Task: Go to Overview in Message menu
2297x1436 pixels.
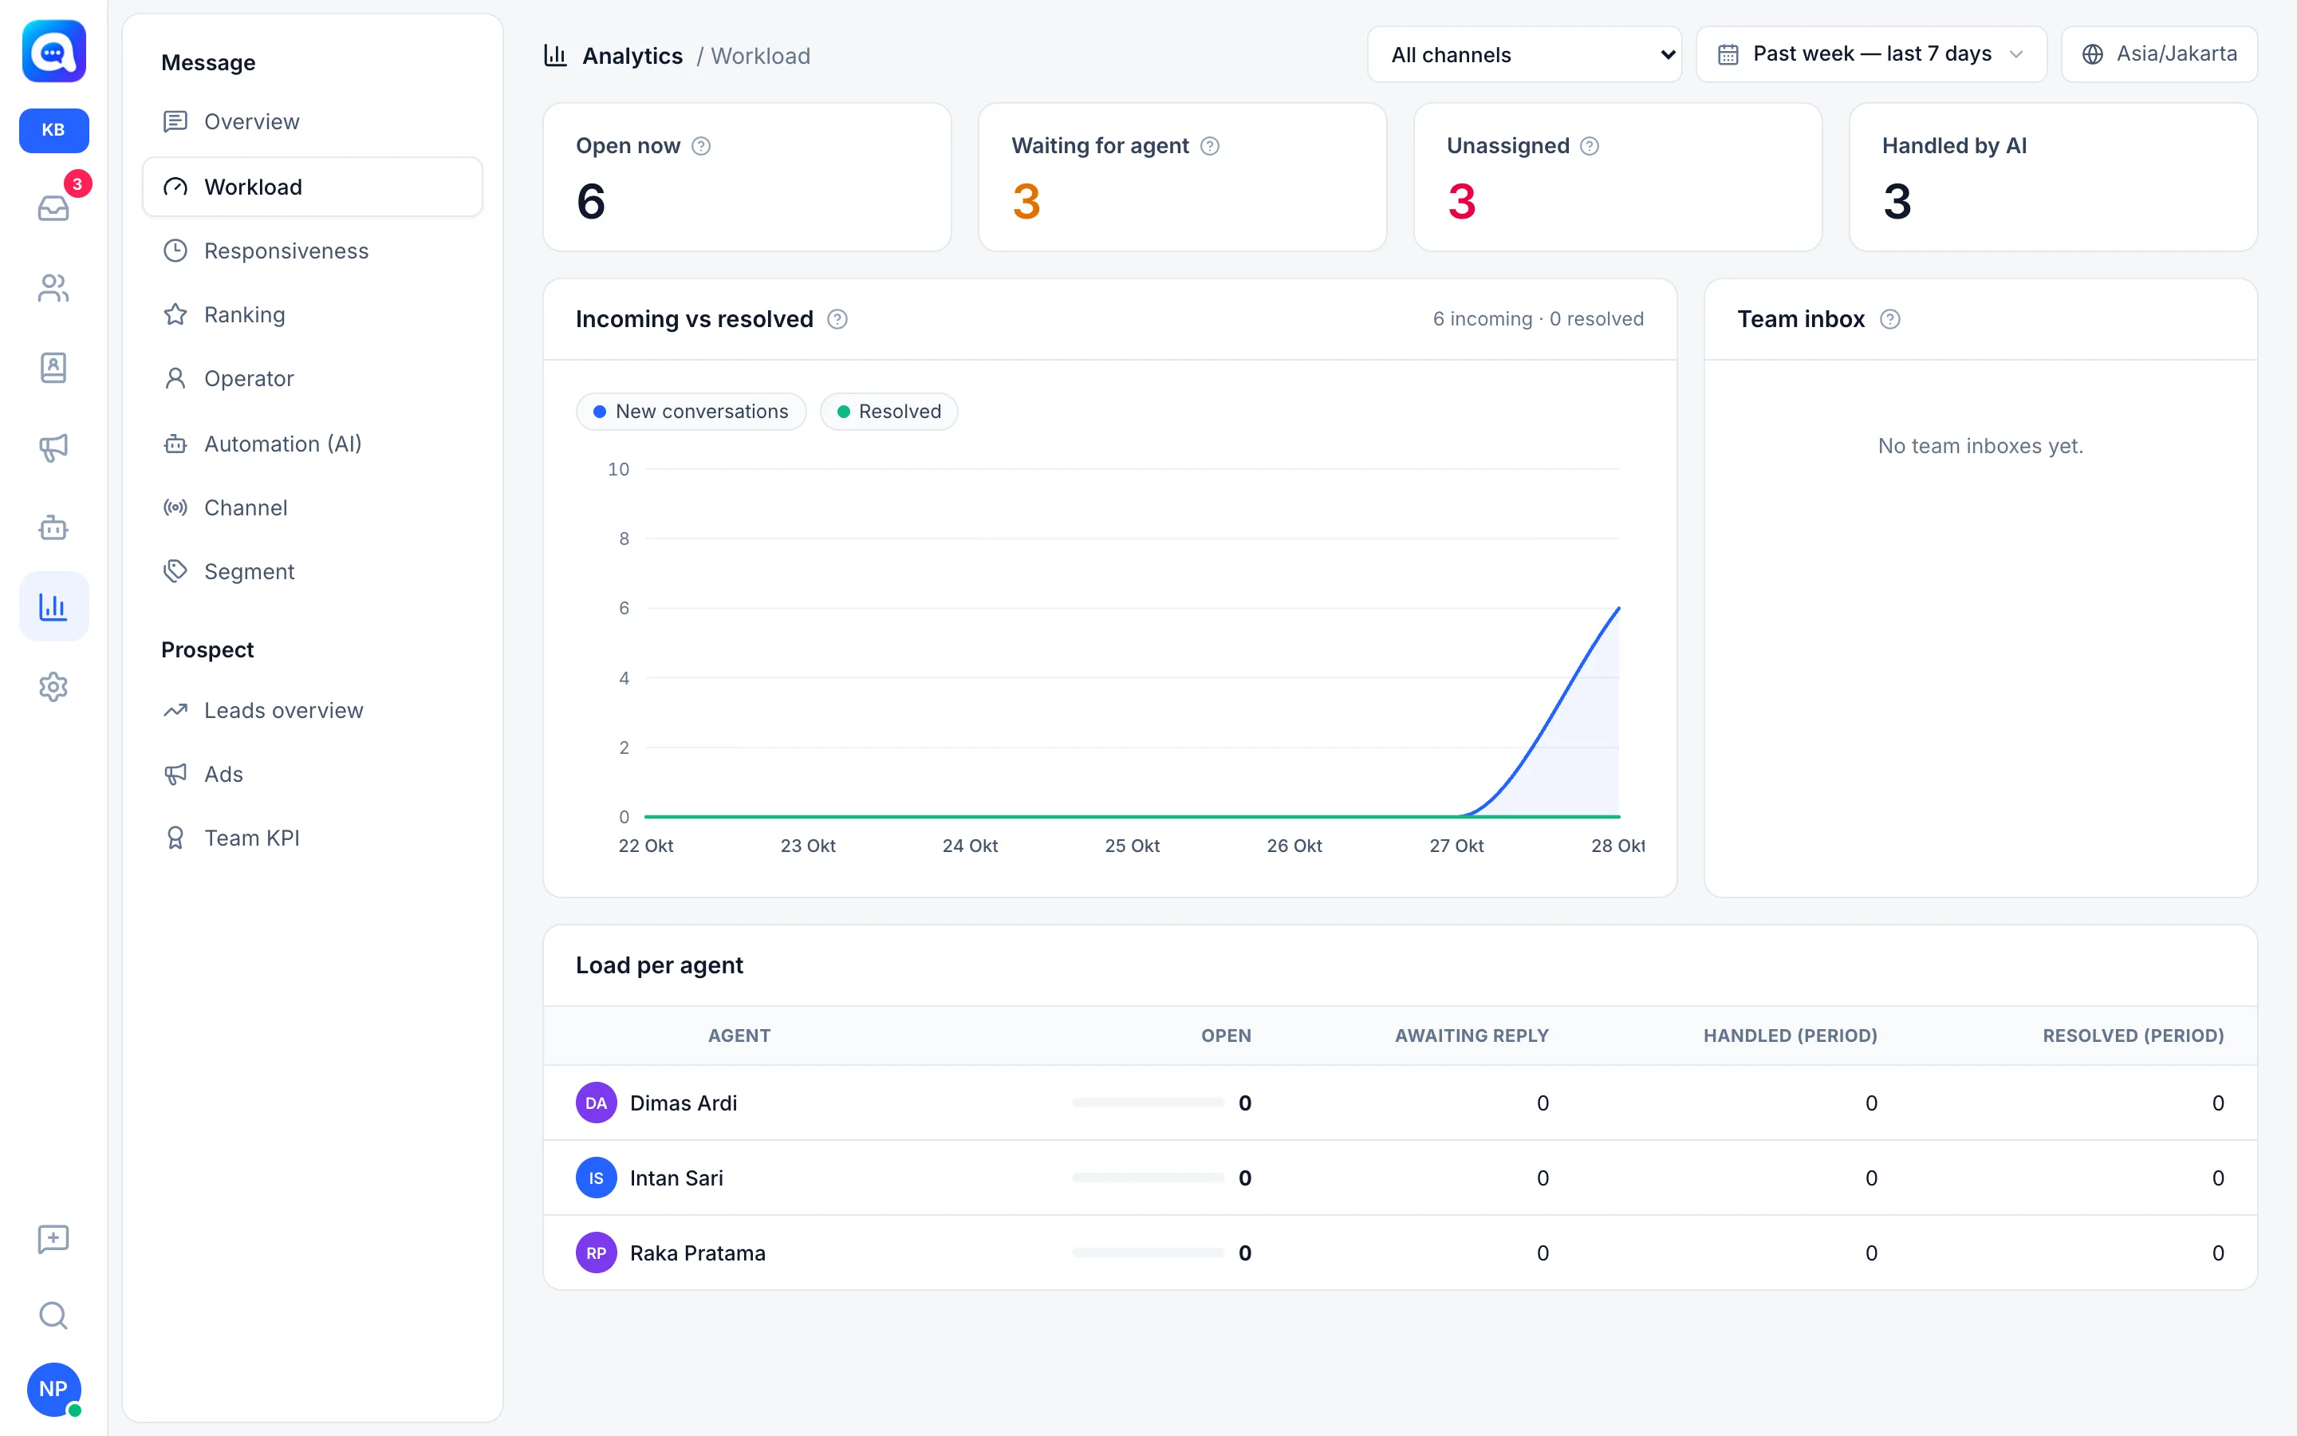Action: click(x=313, y=121)
